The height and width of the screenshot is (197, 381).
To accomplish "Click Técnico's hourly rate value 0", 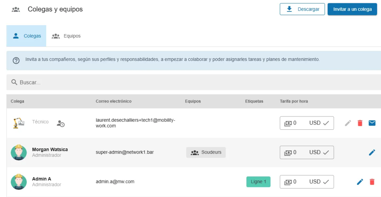I will pyautogui.click(x=295, y=123).
